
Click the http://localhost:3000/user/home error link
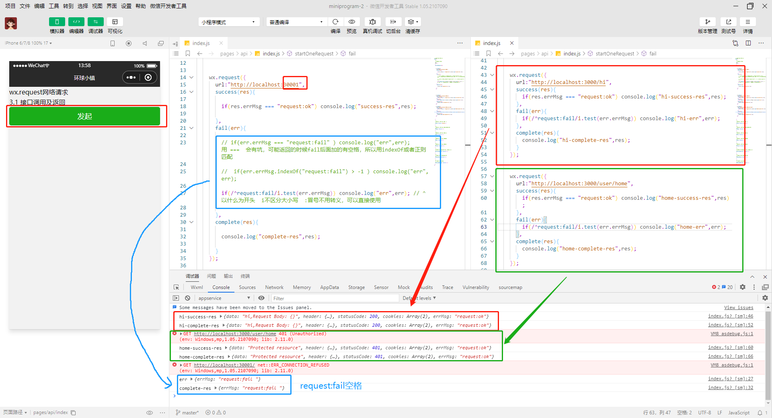tap(235, 334)
